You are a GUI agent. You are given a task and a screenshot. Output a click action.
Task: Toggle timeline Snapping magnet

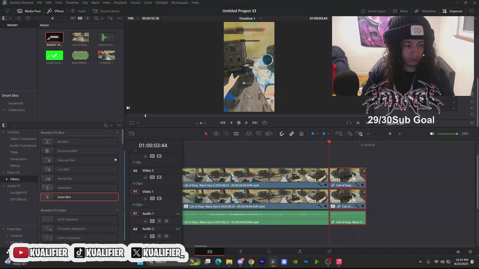(282, 134)
